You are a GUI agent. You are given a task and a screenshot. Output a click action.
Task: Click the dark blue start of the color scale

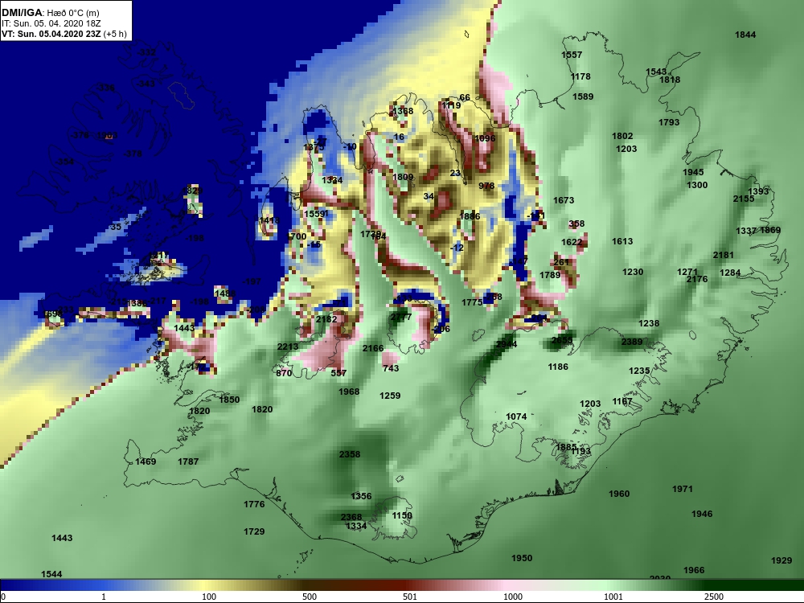click(x=21, y=585)
